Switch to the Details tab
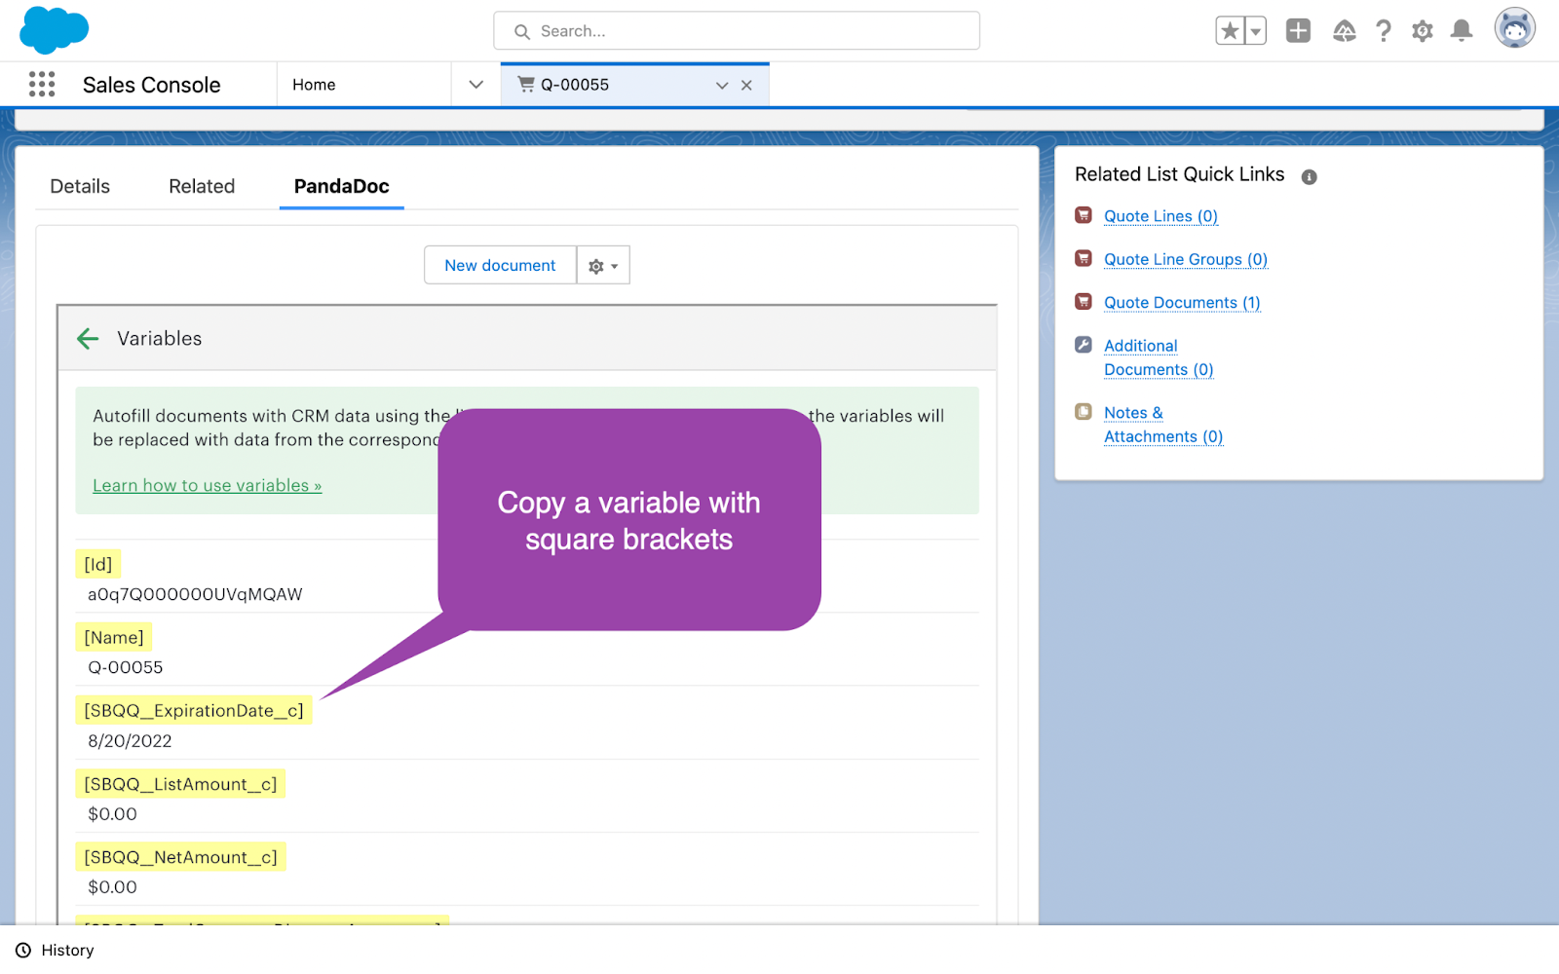The image size is (1559, 974). point(80,186)
